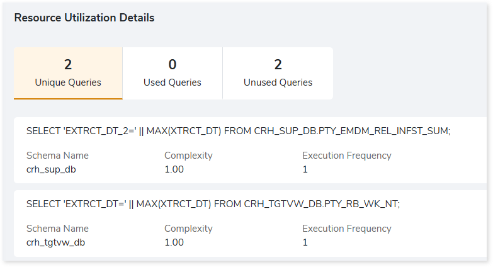Click the count above Unused Queries
Viewport: 493px width, 267px height.
coord(278,64)
